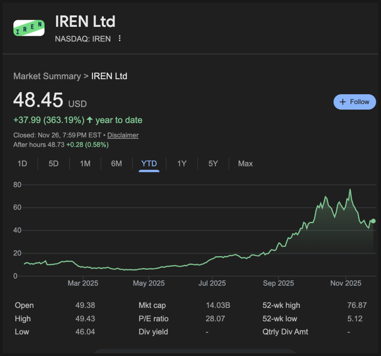Click the Open value 49.38

click(x=85, y=305)
